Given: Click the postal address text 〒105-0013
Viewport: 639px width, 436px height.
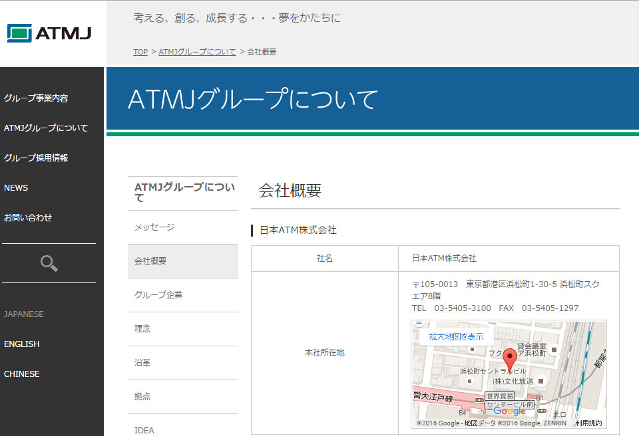Looking at the screenshot, I should pyautogui.click(x=435, y=284).
